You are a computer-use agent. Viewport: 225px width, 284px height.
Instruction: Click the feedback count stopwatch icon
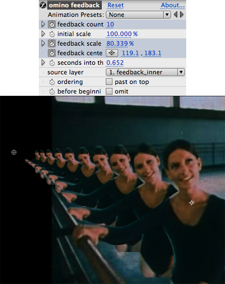pyautogui.click(x=52, y=24)
